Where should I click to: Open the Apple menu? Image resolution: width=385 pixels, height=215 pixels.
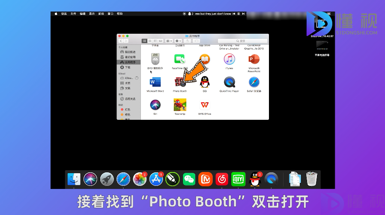56,14
